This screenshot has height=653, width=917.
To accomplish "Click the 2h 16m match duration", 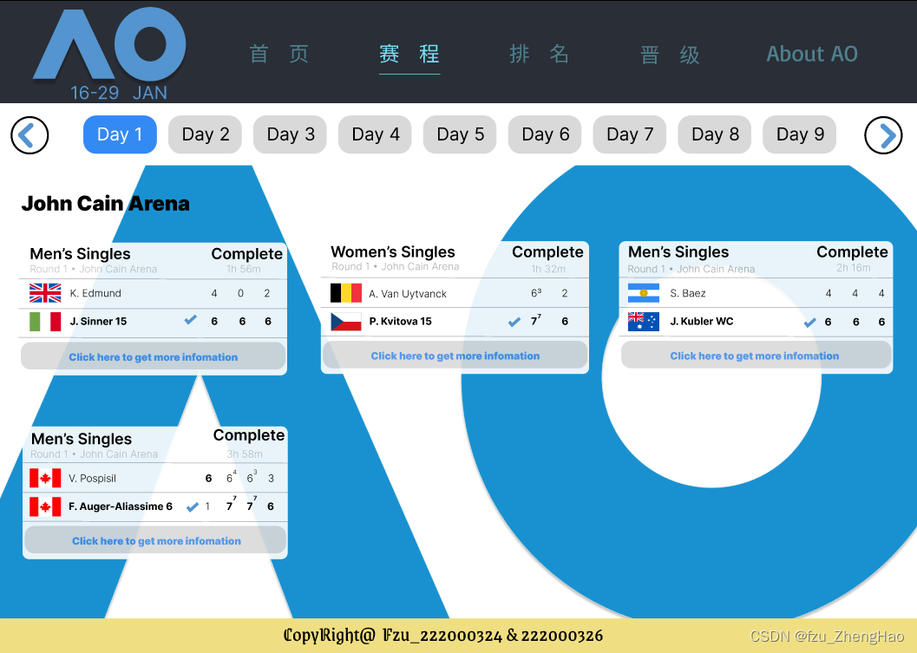I will [x=854, y=268].
